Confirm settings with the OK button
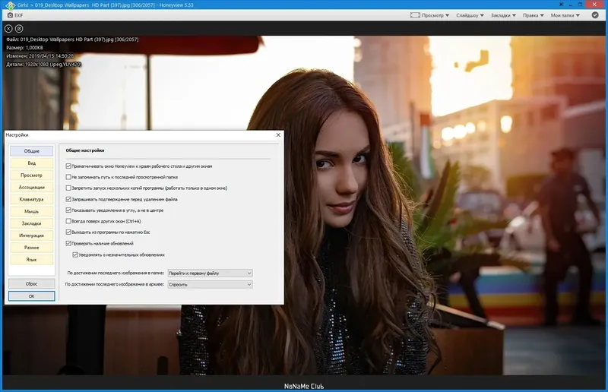Image resolution: width=608 pixels, height=392 pixels. click(31, 296)
